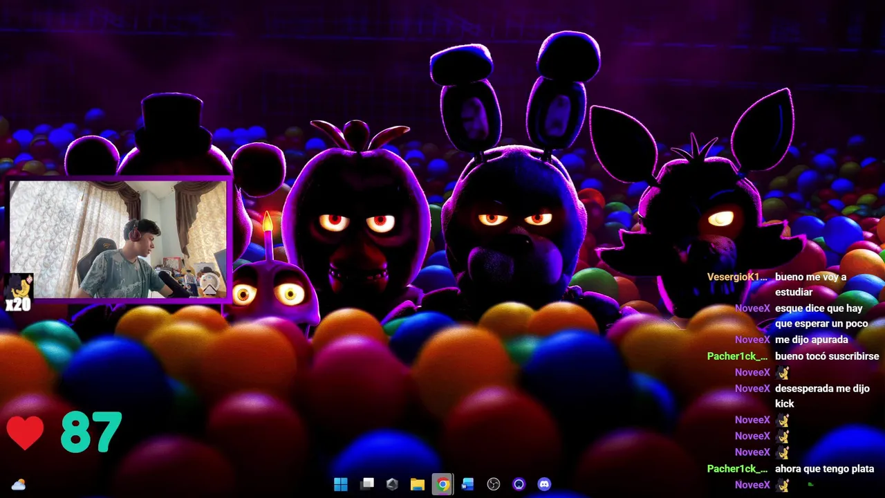Switch to the Google Chrome window
The height and width of the screenshot is (498, 885).
[x=442, y=484]
